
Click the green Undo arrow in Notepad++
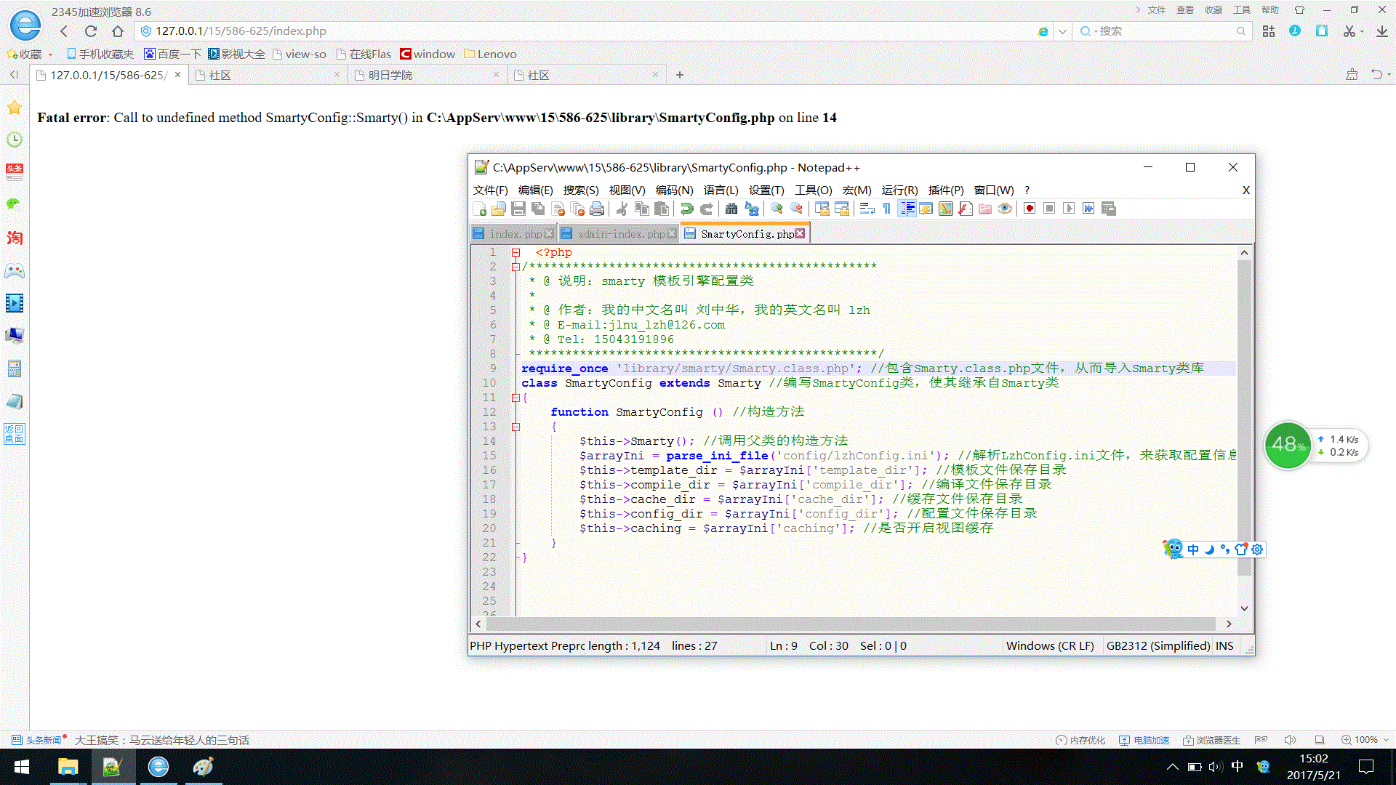tap(686, 209)
